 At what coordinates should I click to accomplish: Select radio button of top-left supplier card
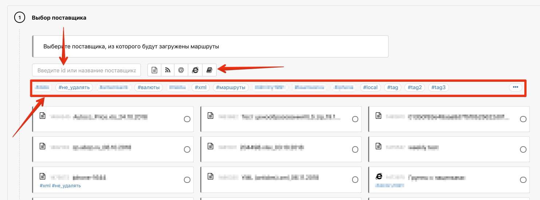pyautogui.click(x=187, y=119)
